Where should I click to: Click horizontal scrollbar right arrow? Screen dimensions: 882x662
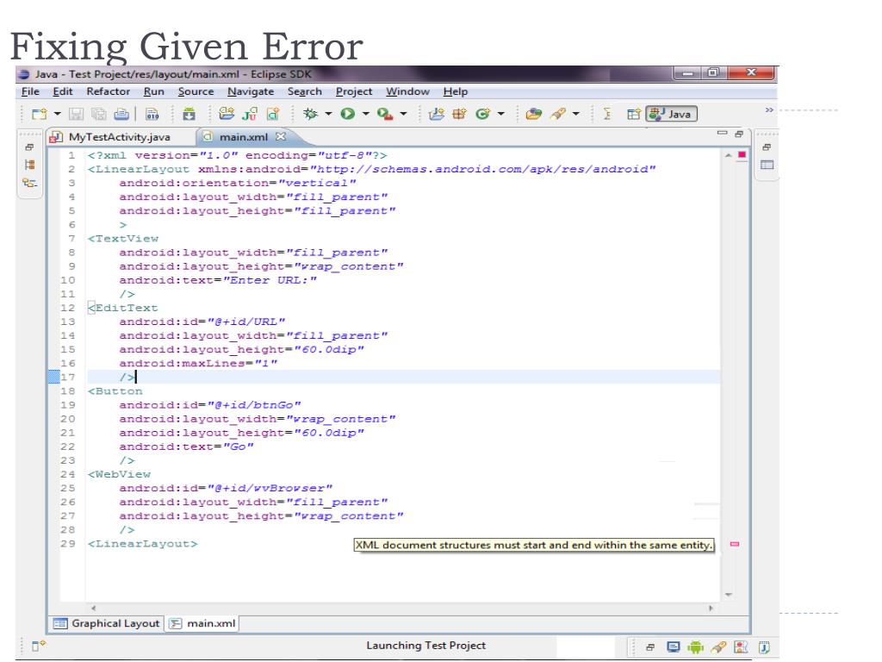711,608
